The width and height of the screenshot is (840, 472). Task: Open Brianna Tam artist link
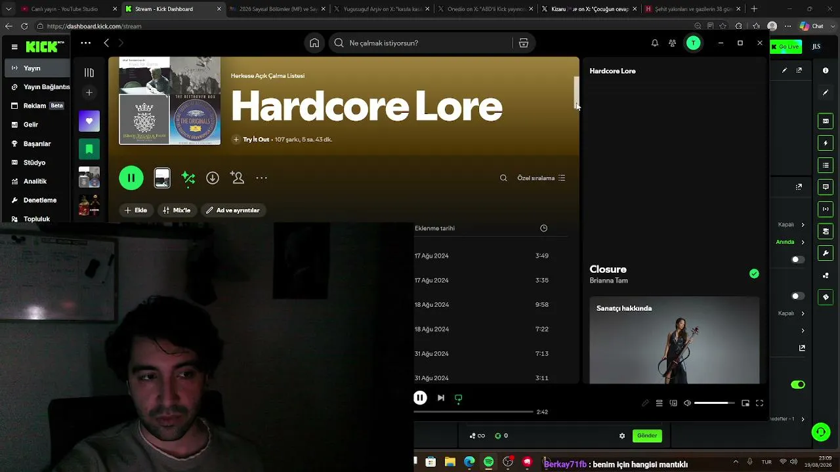pos(608,281)
